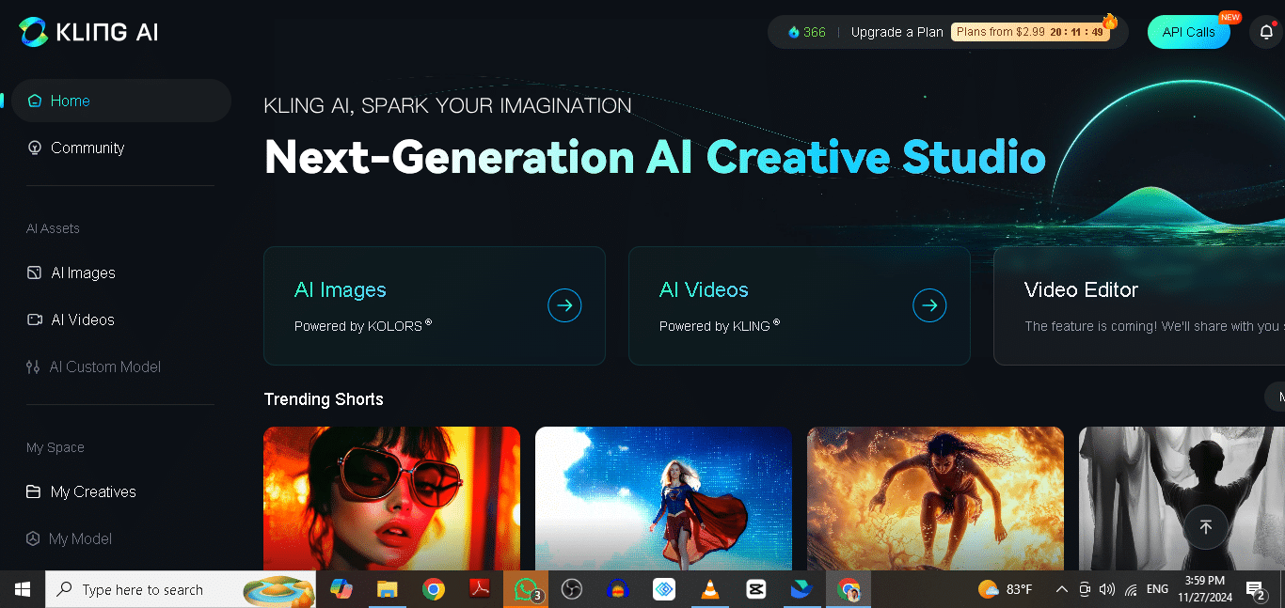Click the arrow on the AI Images card
The height and width of the screenshot is (608, 1285).
click(564, 304)
